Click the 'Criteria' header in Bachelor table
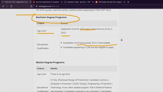Viewport: 163px width, 92px height. (x=40, y=23)
